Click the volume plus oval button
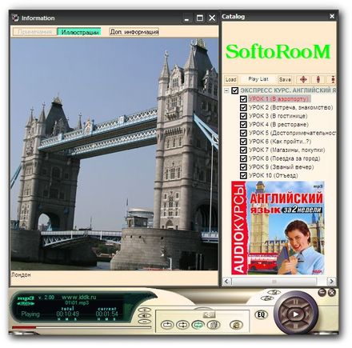Screen dimensions: 352x348 (145, 310)
